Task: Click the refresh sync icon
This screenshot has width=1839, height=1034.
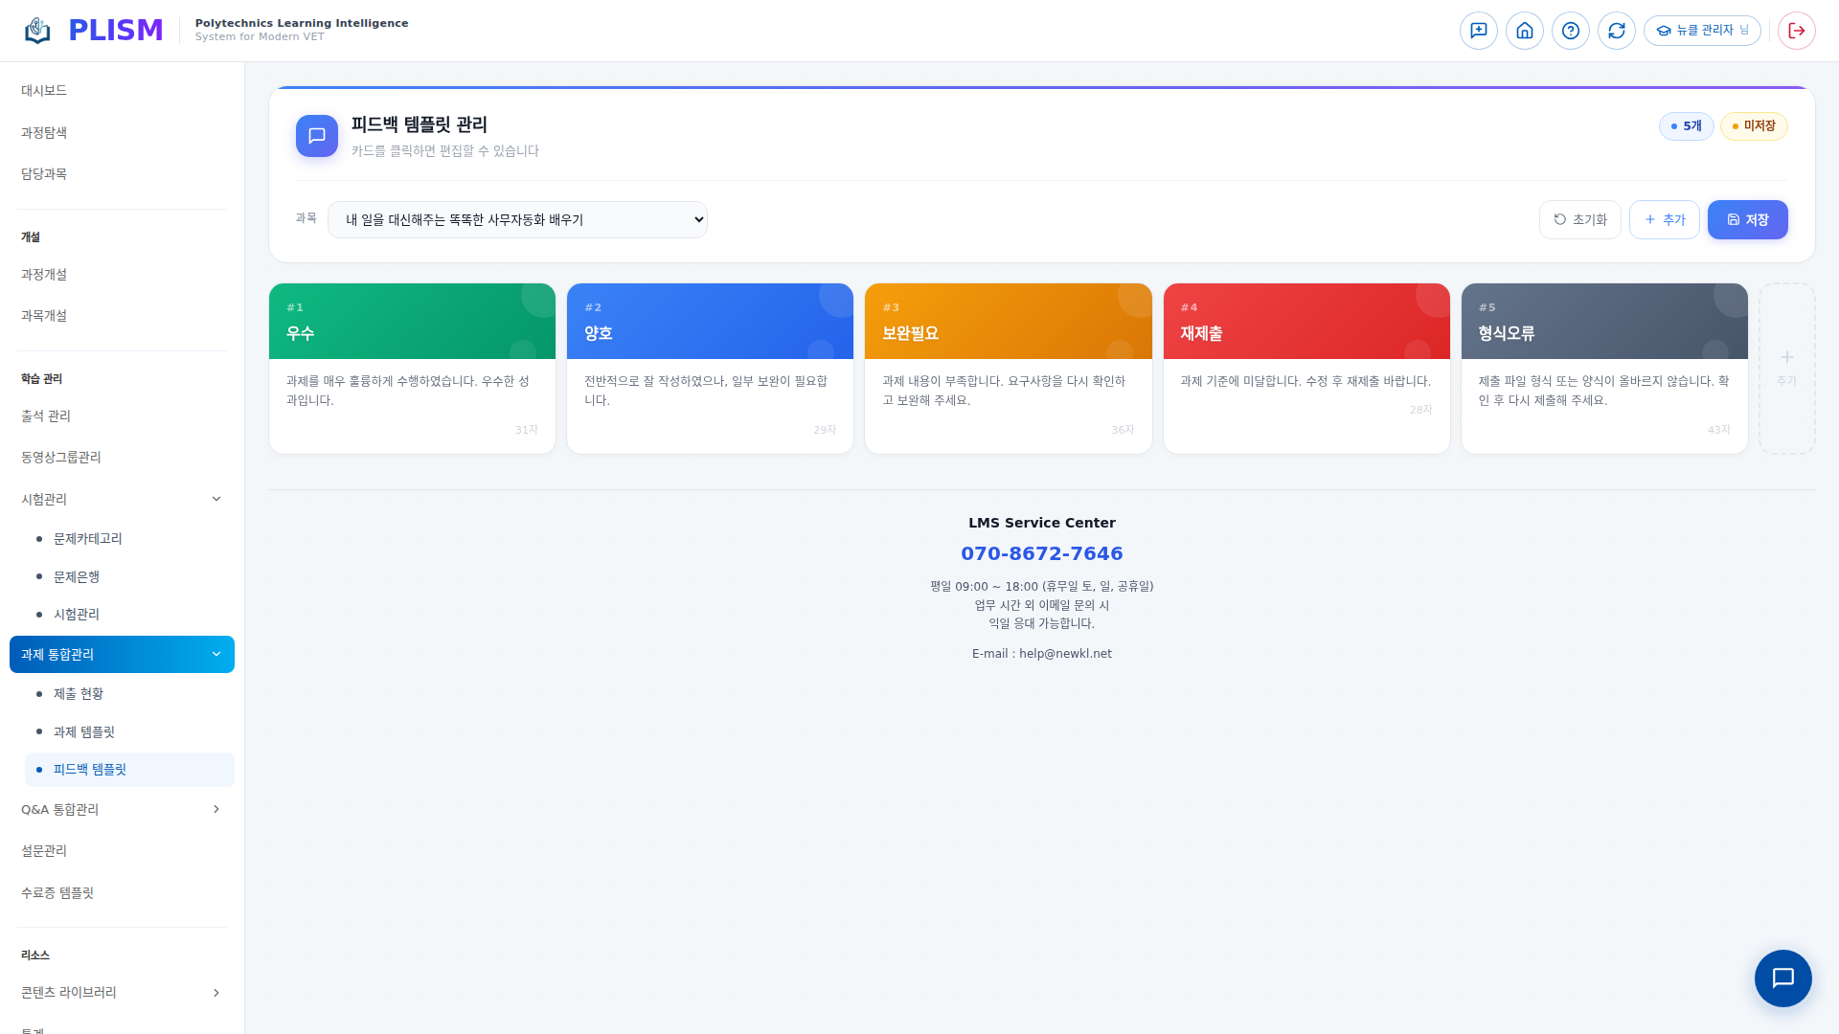Action: (x=1616, y=31)
